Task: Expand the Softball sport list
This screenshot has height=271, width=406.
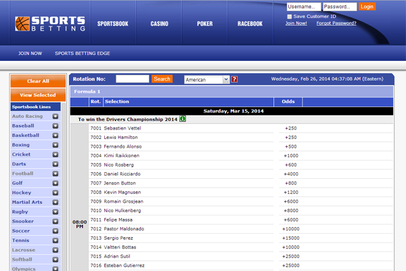Action: coord(55,259)
